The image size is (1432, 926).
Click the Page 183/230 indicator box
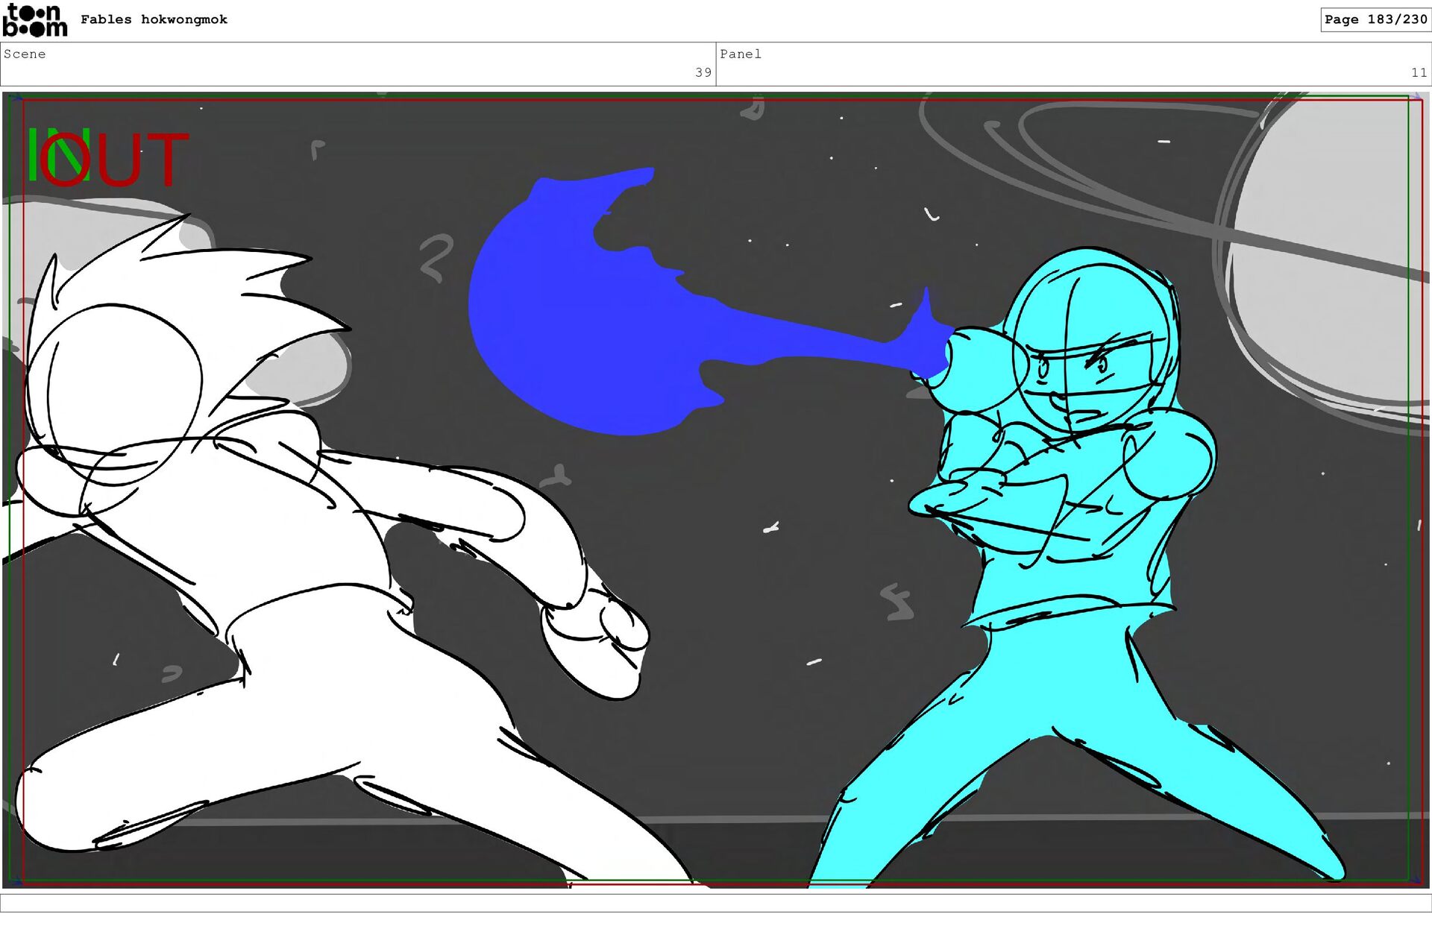point(1375,19)
